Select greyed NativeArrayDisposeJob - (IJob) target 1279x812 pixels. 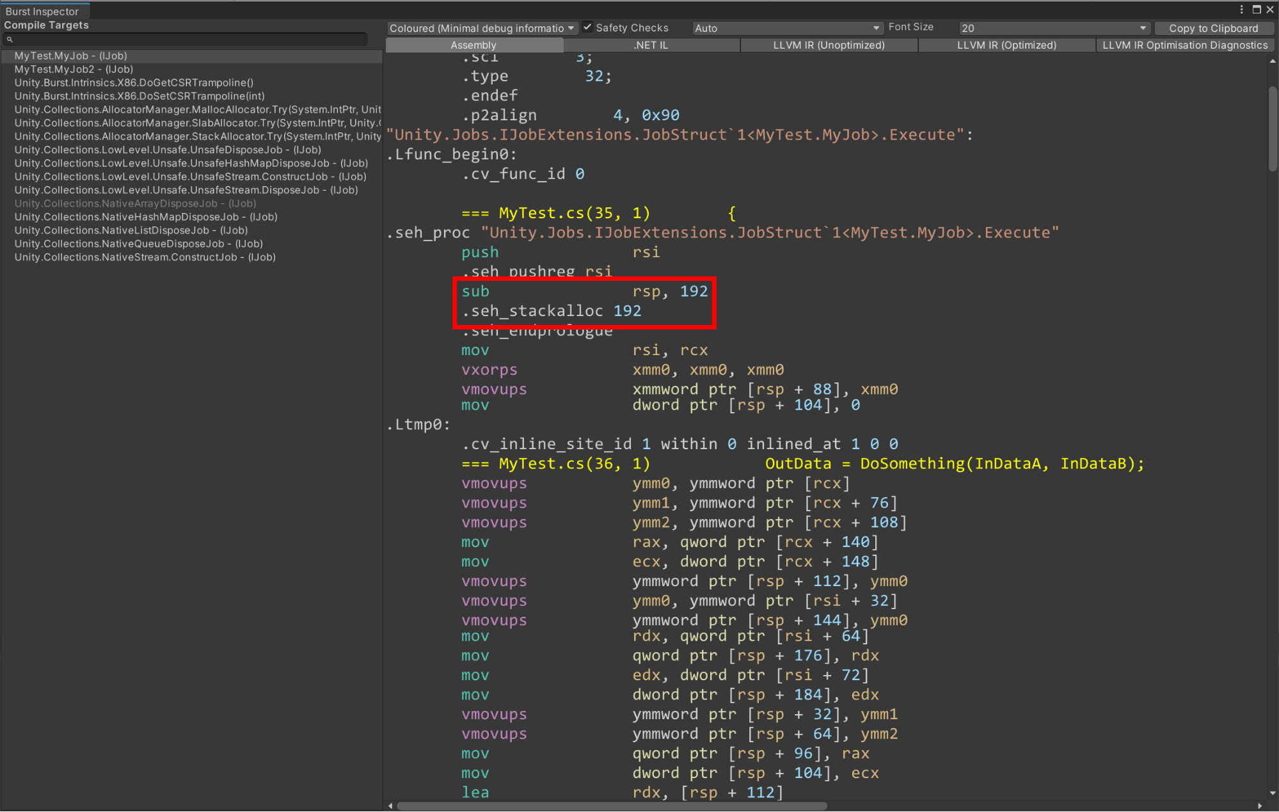[191, 203]
